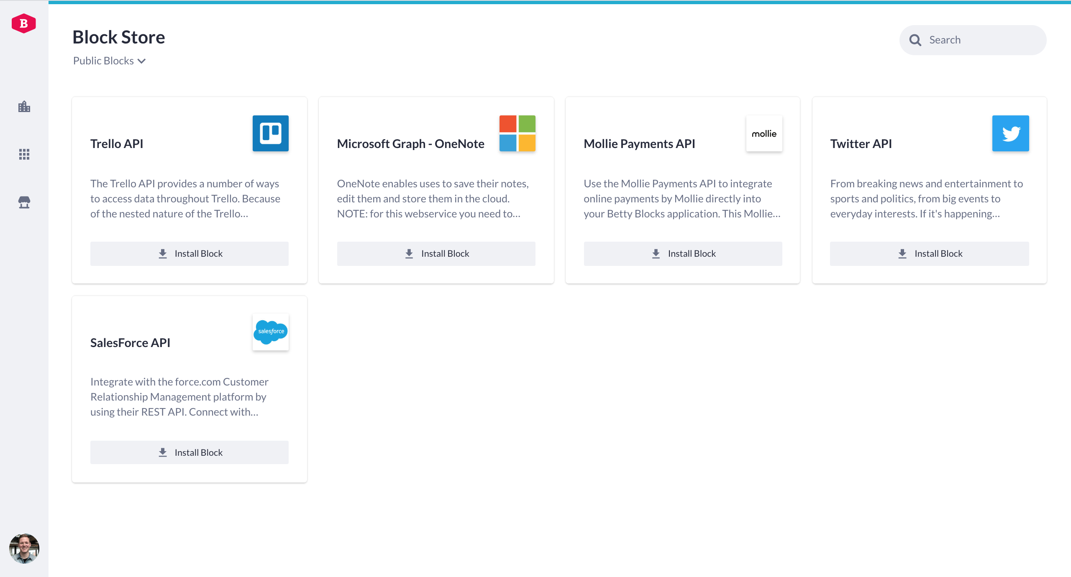Click download icon on SalesForce Install button
1071x577 pixels.
(163, 452)
